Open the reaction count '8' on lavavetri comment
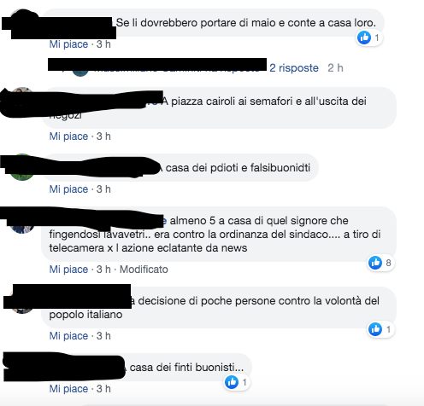 (388, 263)
